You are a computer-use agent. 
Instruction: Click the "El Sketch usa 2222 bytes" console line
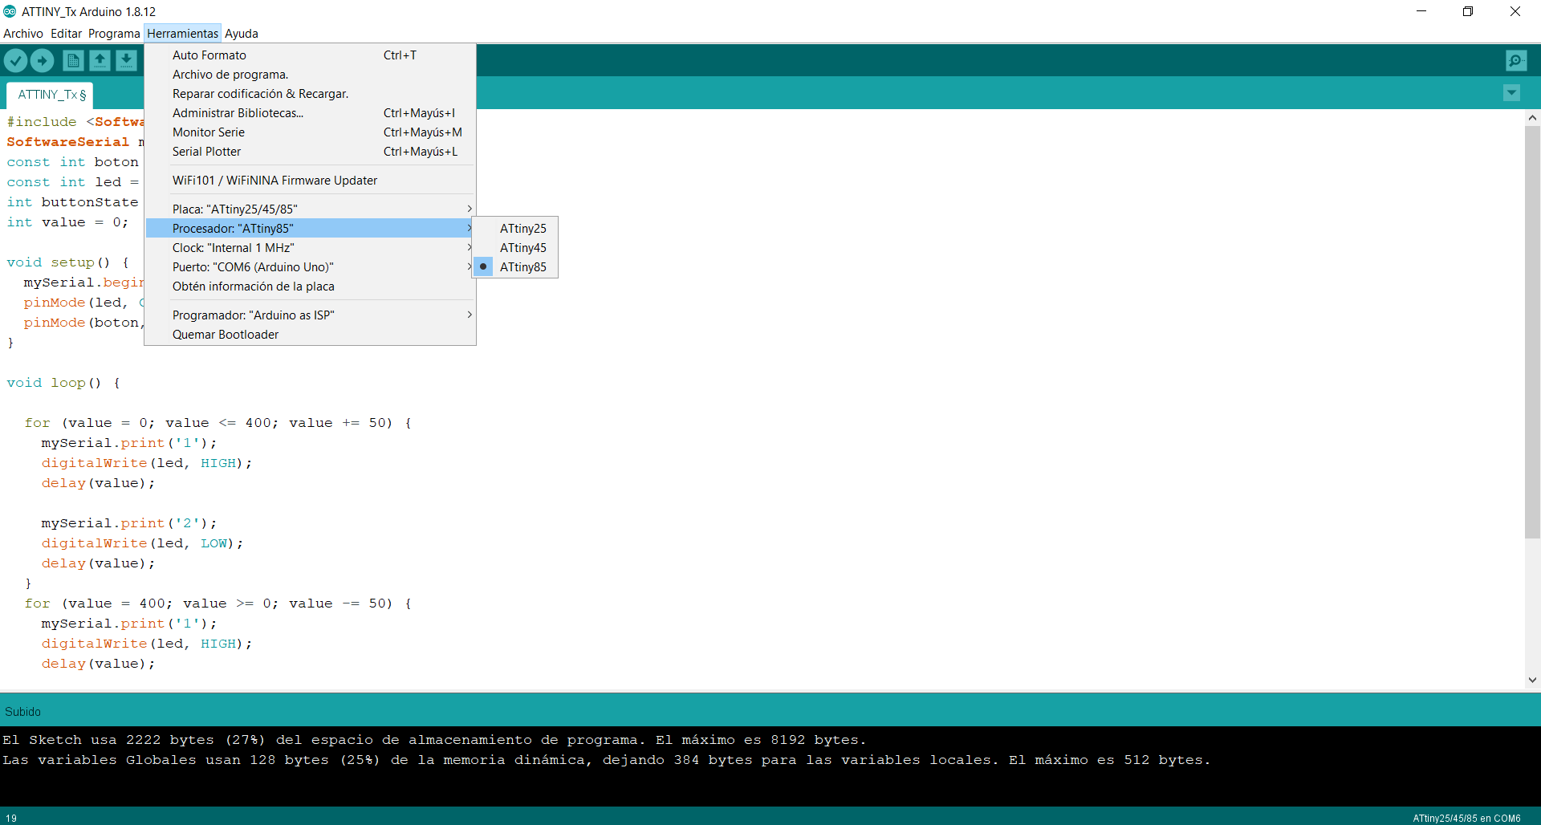[434, 740]
